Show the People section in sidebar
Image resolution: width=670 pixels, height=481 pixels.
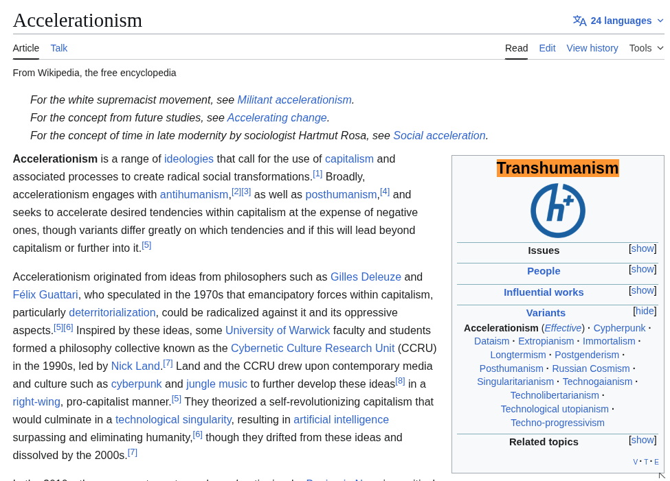pos(643,269)
